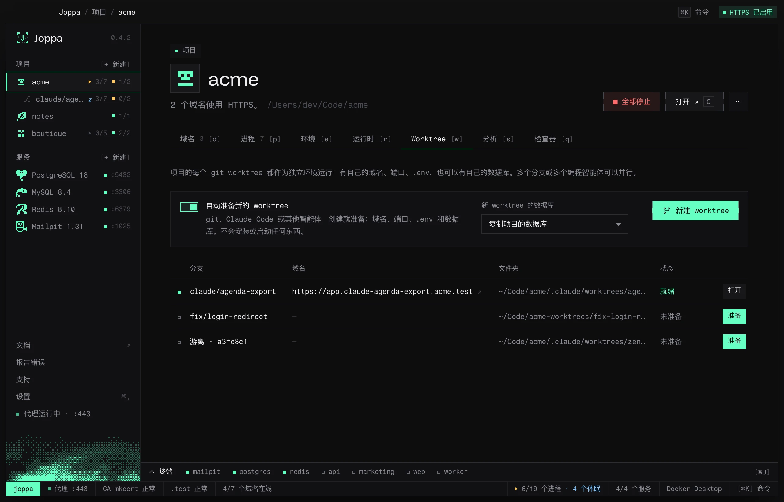
Task: Click the acme project icon in sidebar
Action: pyautogui.click(x=21, y=82)
